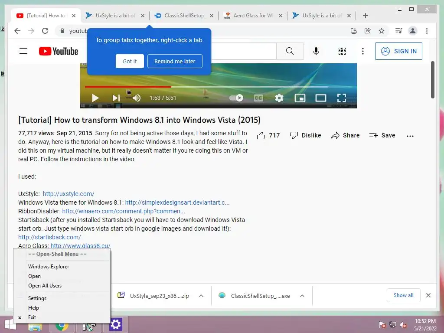The image size is (444, 333).
Task: Open Chrome profile avatar
Action: click(413, 31)
